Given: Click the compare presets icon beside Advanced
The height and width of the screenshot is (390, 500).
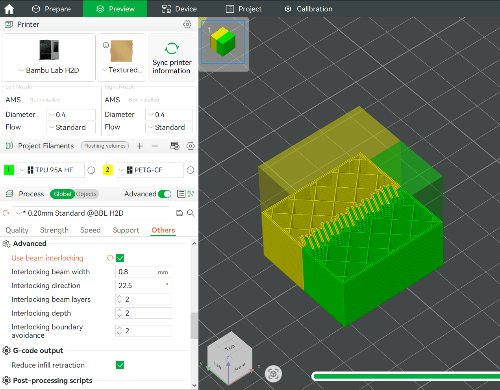Looking at the screenshot, I should [181, 194].
